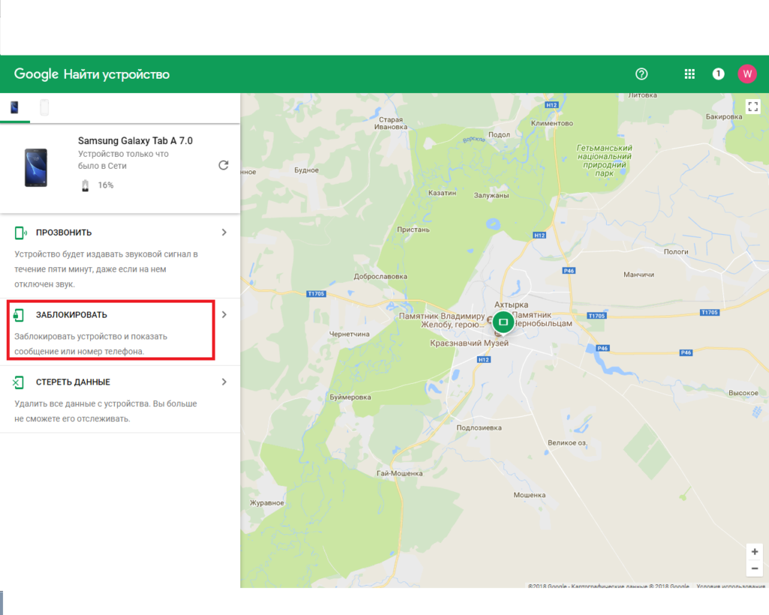Open the notifications badge showing 1
Image resolution: width=769 pixels, height=615 pixels.
pos(718,74)
